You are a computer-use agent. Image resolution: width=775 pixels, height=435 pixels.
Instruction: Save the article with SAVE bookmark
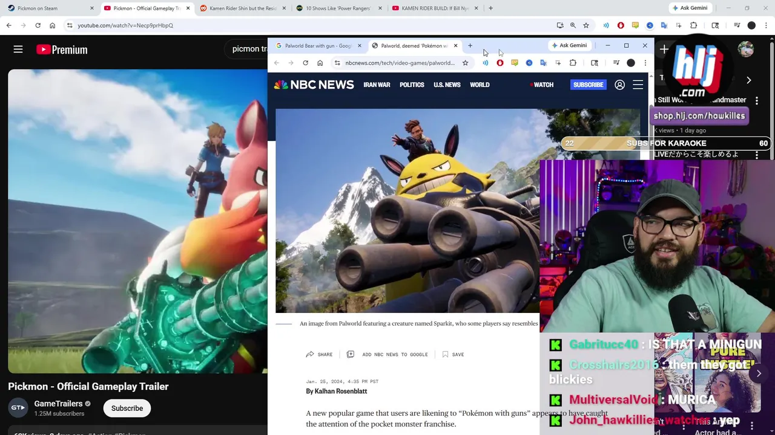[x=453, y=355]
